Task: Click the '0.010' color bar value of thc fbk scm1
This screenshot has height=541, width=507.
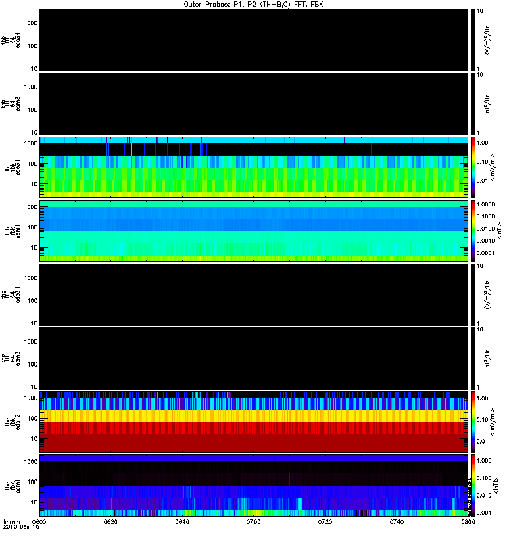Action: [x=484, y=496]
